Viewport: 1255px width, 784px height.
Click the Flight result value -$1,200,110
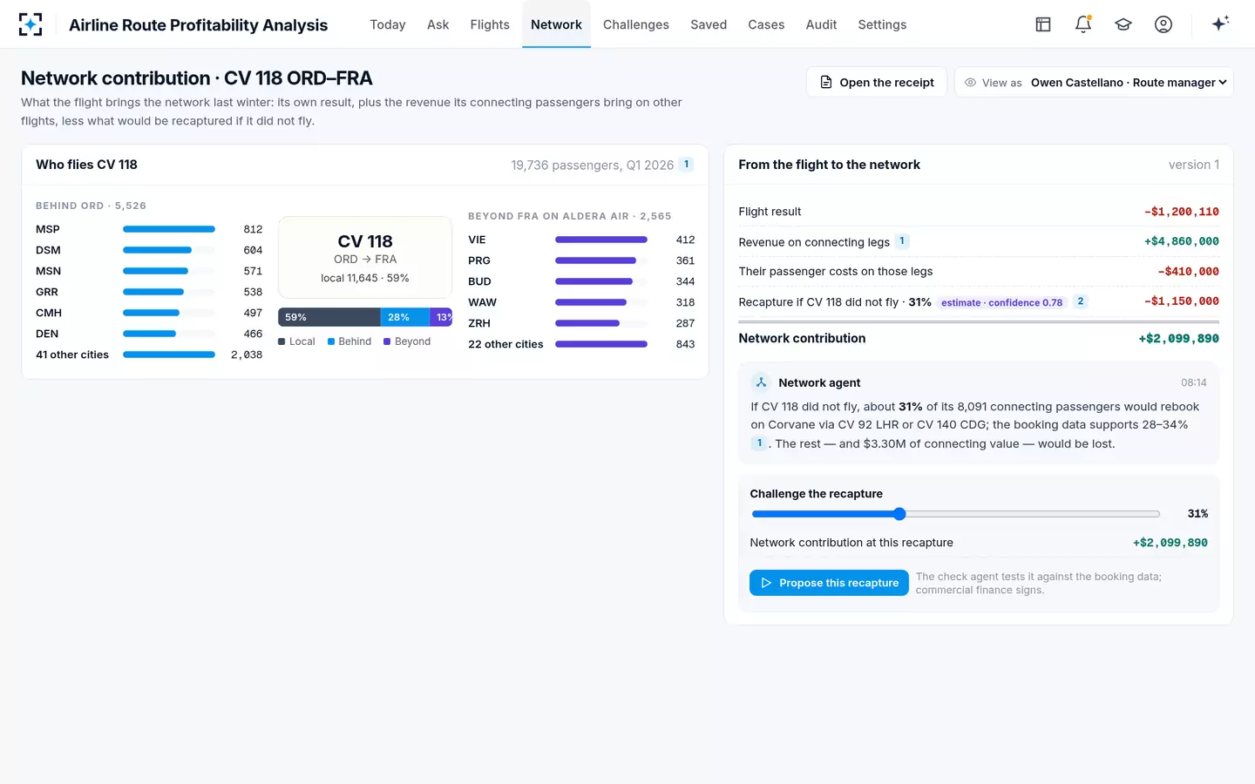(1182, 212)
